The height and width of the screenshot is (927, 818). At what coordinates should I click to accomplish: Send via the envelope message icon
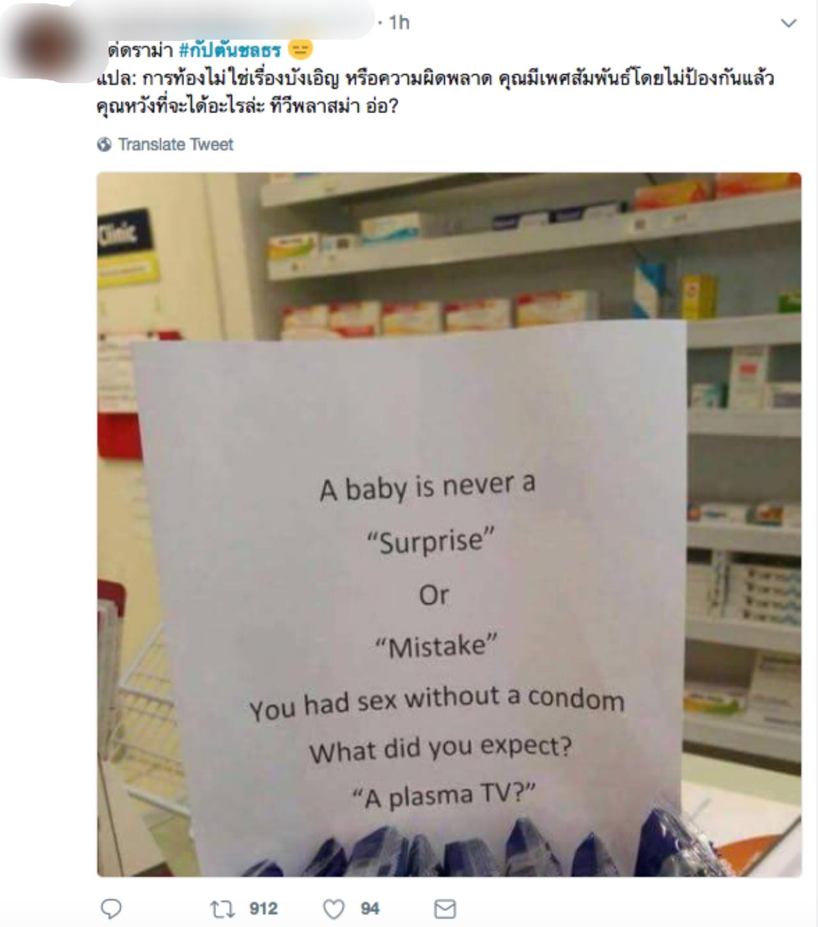(x=445, y=908)
